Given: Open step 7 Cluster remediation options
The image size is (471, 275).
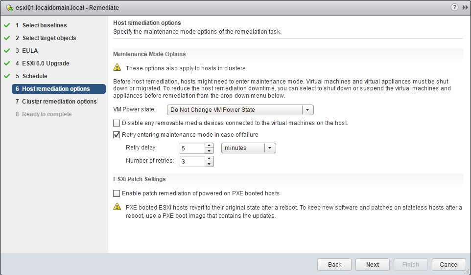Looking at the screenshot, I should 59,102.
